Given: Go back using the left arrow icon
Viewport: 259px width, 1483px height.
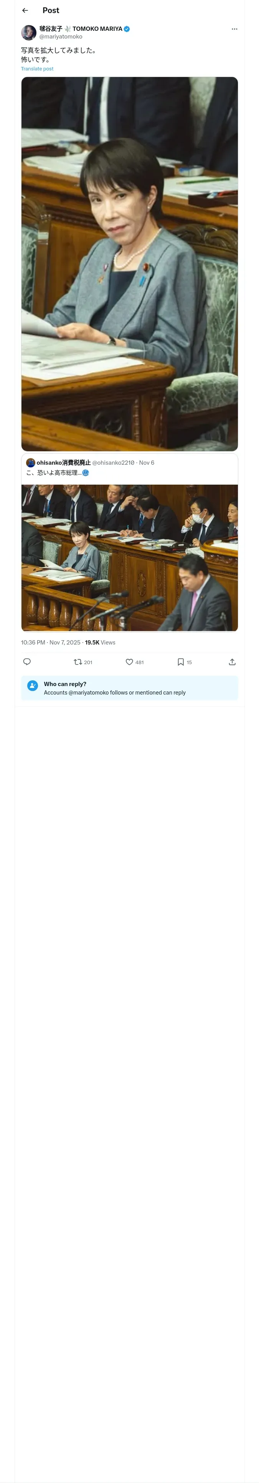Looking at the screenshot, I should click(25, 10).
